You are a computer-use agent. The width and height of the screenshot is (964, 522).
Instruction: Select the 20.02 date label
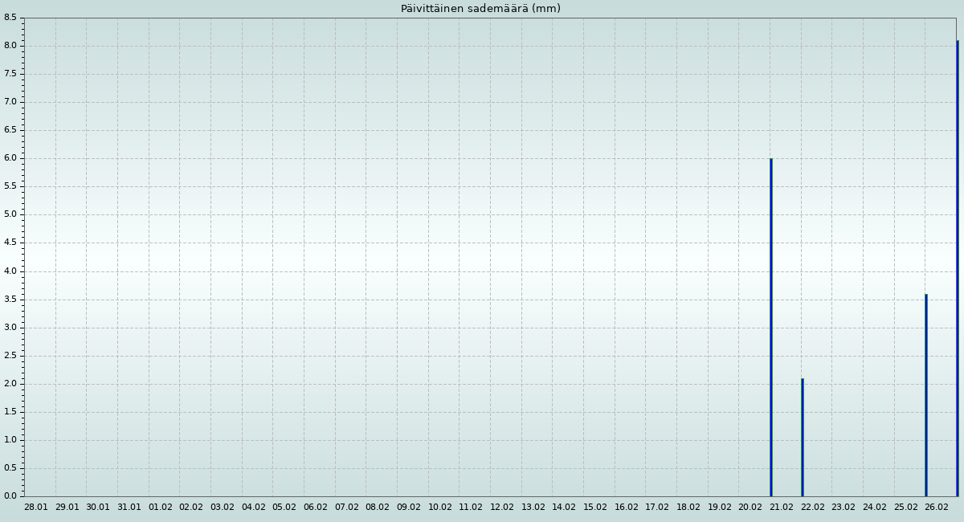750,508
